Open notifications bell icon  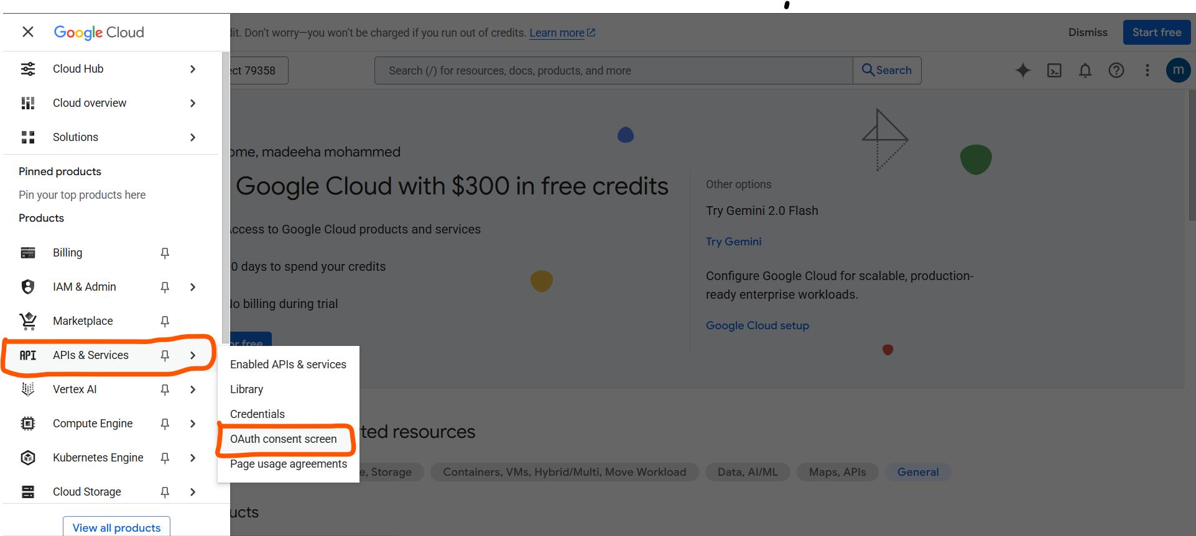coord(1085,70)
